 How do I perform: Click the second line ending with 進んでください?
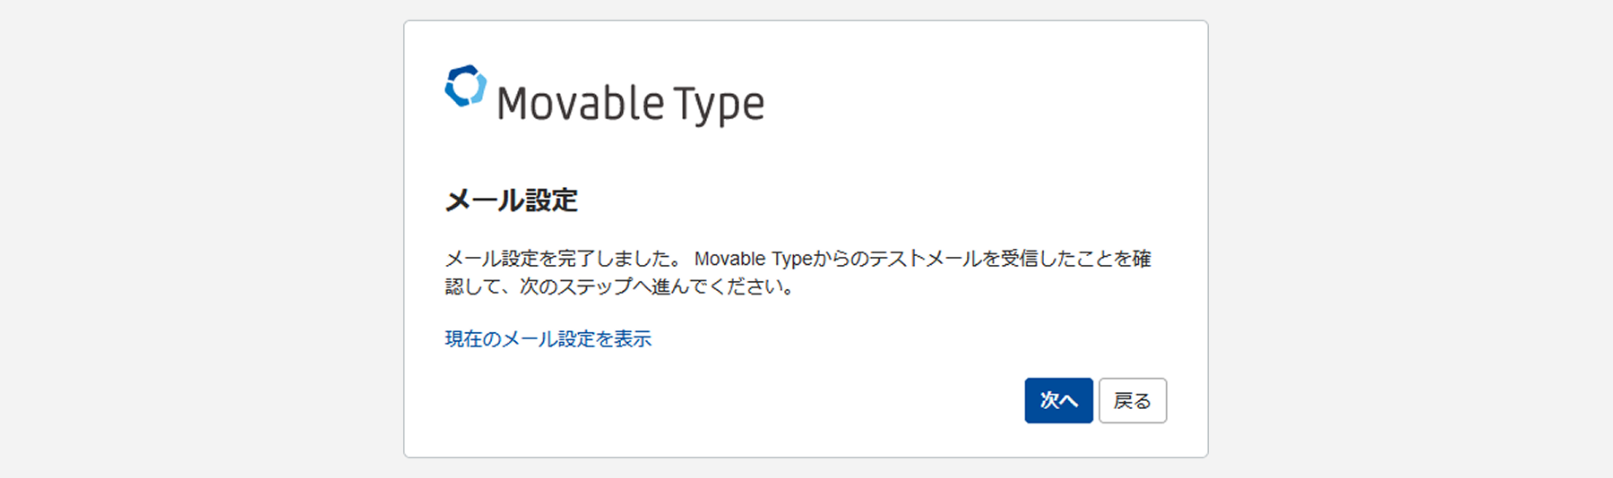(x=619, y=287)
